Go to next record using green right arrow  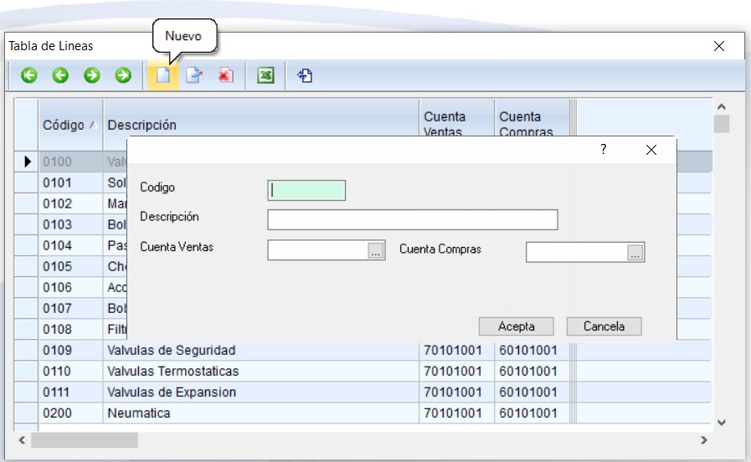(92, 76)
